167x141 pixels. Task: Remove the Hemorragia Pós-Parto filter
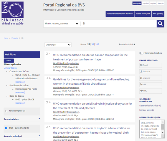(20, 93)
